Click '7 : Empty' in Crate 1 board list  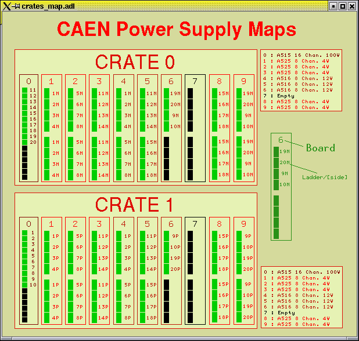click(279, 313)
